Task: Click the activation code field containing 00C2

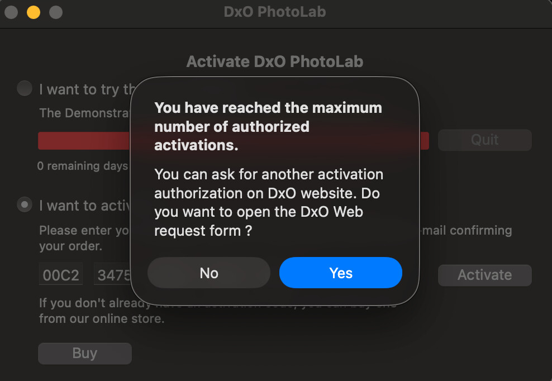Action: coord(61,275)
